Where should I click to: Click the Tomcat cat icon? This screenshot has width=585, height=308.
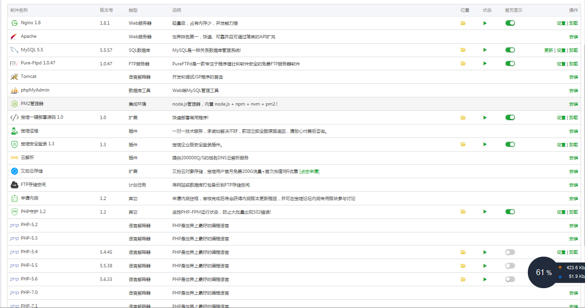14,77
